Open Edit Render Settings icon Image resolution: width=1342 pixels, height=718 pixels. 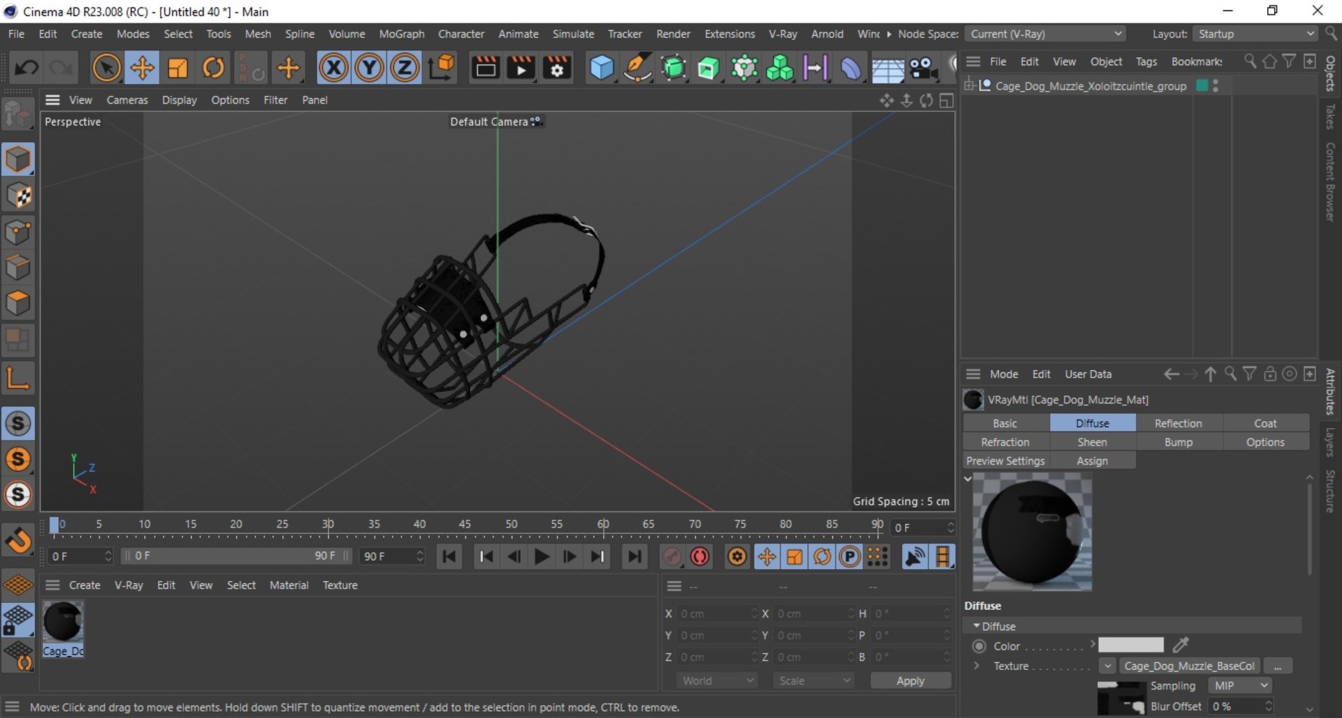click(557, 68)
